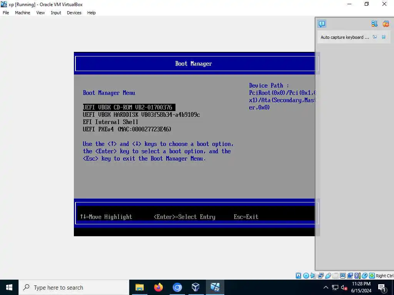Show hidden system tray icons

coord(326,287)
